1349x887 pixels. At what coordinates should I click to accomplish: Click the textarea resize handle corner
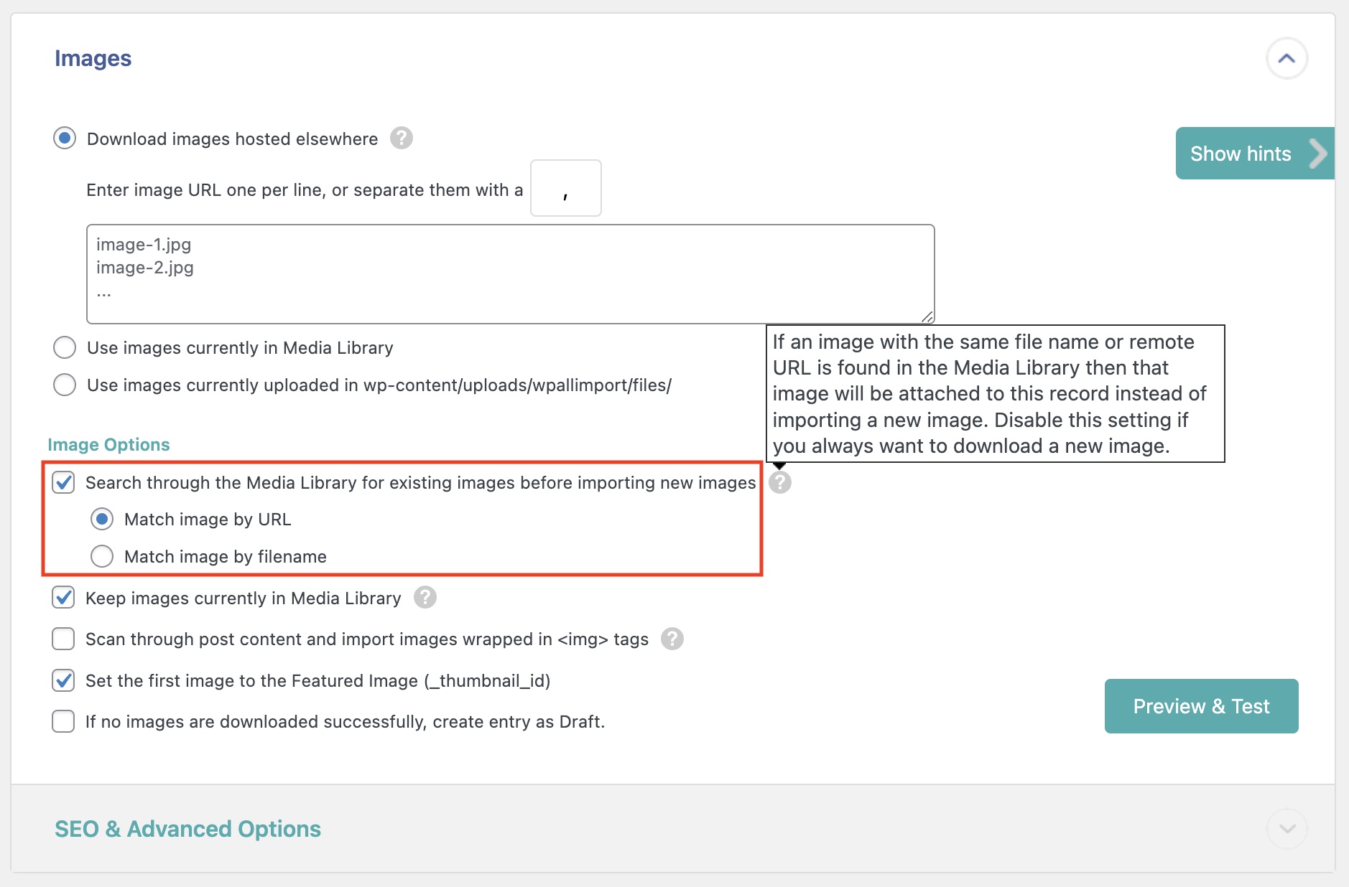coord(927,316)
